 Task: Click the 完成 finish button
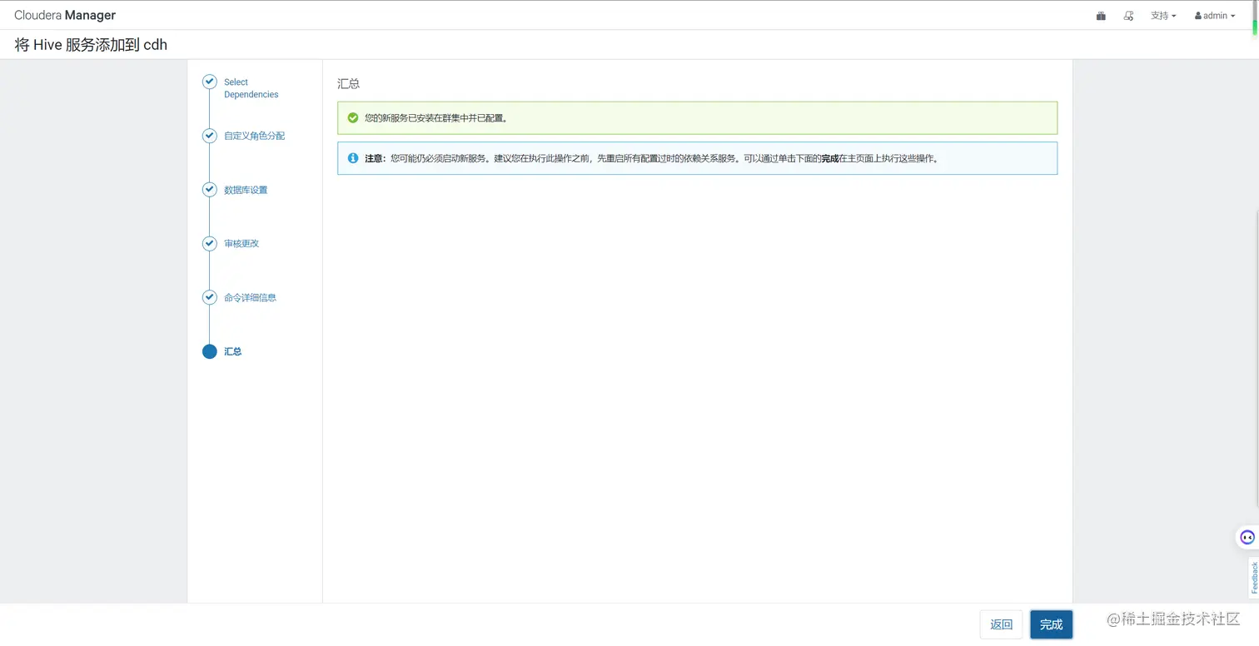1051,624
